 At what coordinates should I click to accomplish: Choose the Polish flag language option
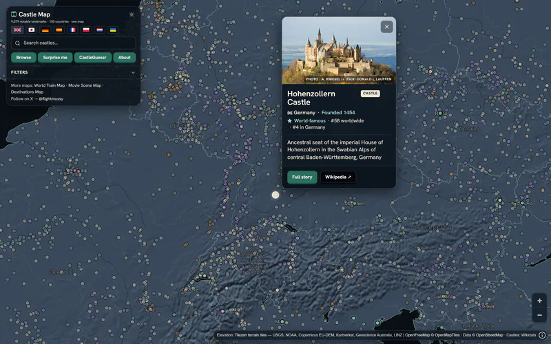tap(85, 30)
